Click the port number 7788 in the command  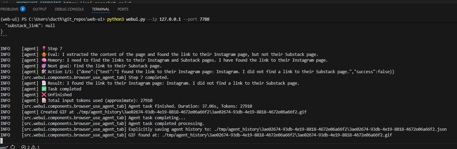click(204, 20)
